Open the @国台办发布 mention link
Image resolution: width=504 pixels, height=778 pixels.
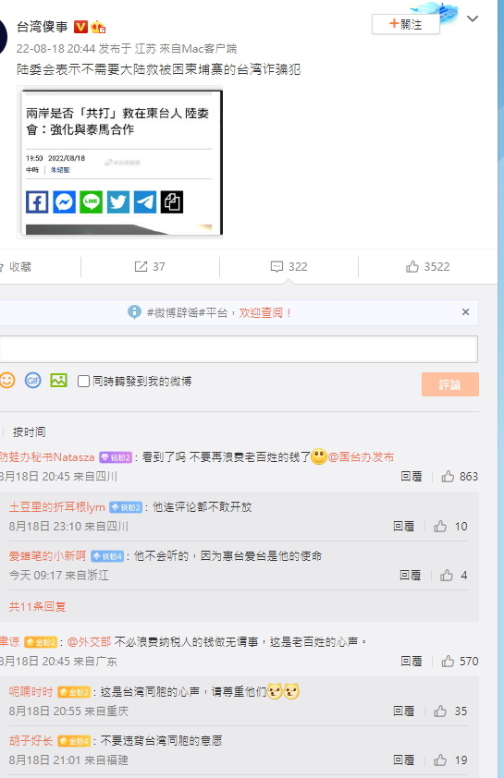pyautogui.click(x=361, y=457)
